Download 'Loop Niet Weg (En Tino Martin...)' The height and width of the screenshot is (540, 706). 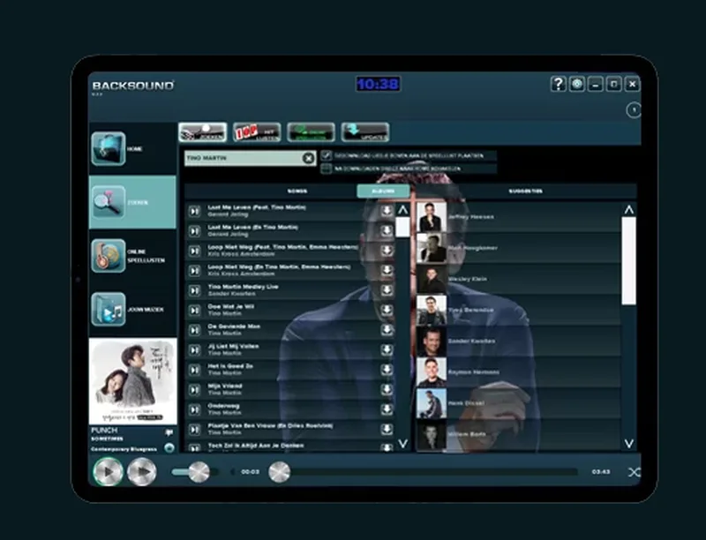[387, 271]
